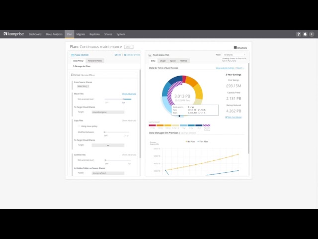Click the Activate or Test link
Screen dimensions: 318x239
[132, 55]
